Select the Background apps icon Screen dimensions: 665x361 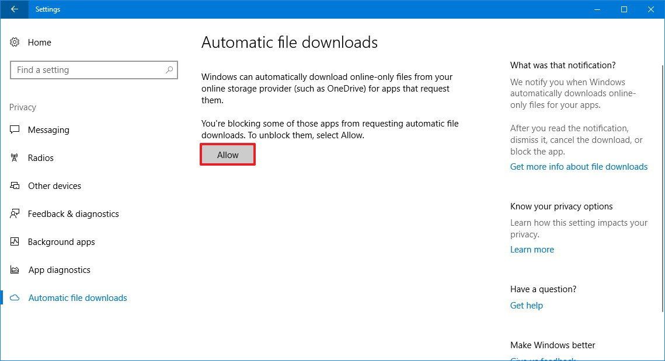coord(15,241)
